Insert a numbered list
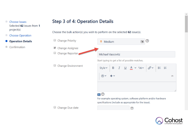188x128 pixels. coord(165,68)
